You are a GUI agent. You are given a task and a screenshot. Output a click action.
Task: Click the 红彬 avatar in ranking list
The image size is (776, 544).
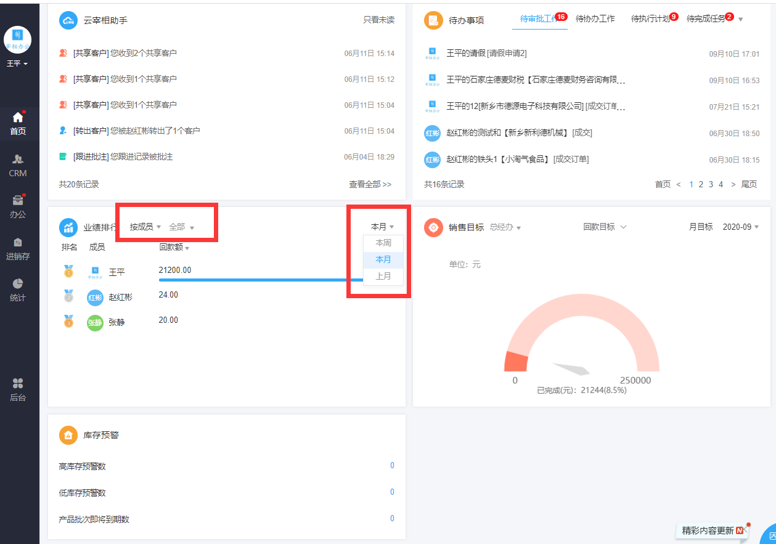95,298
